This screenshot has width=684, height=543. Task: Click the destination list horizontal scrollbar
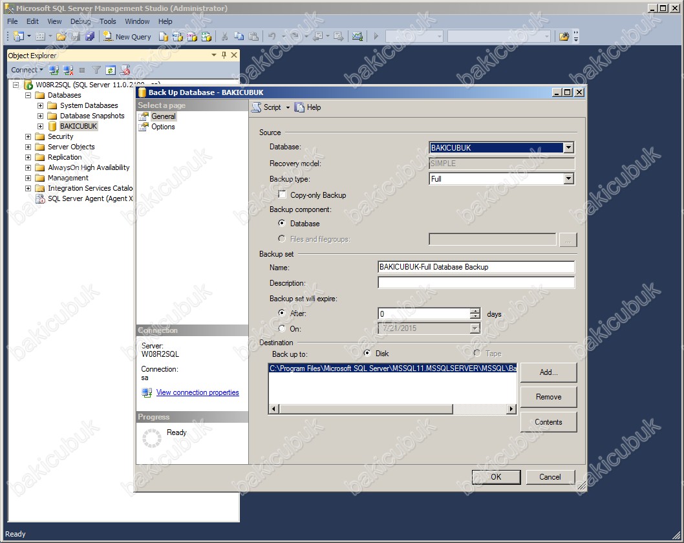click(x=392, y=409)
